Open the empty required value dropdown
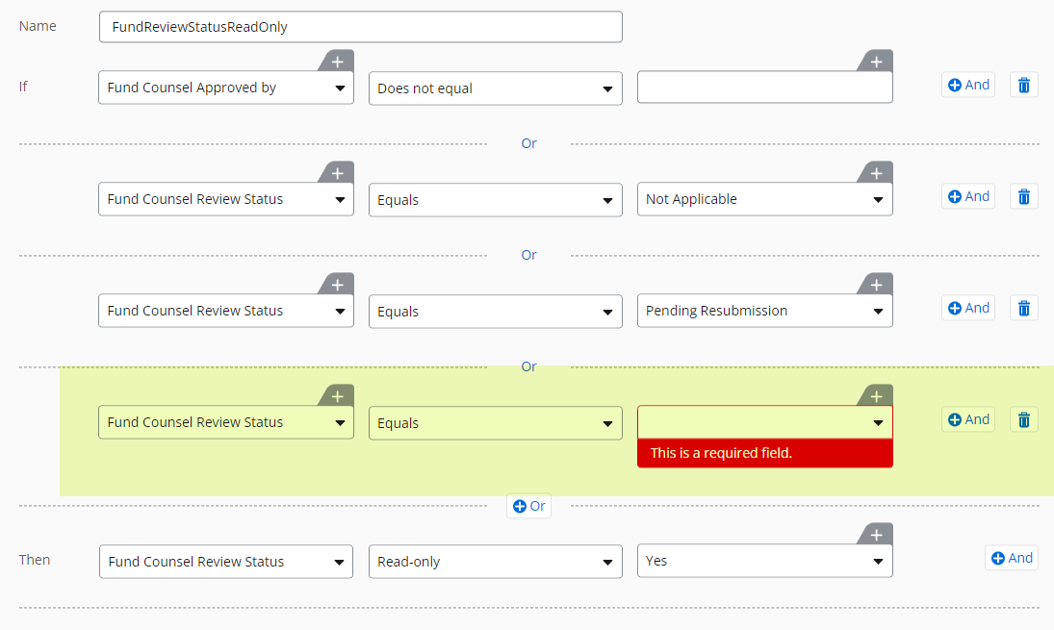 765,422
